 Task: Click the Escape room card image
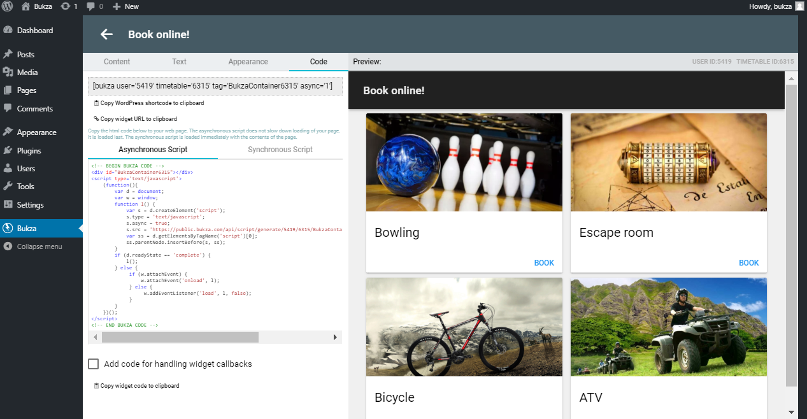pyautogui.click(x=669, y=162)
